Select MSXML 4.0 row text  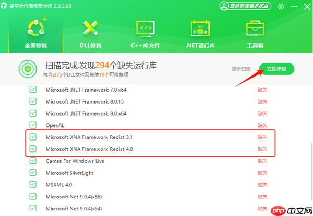(59, 185)
